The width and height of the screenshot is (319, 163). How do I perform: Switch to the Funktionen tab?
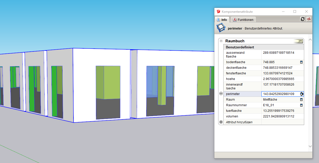pos(243,20)
